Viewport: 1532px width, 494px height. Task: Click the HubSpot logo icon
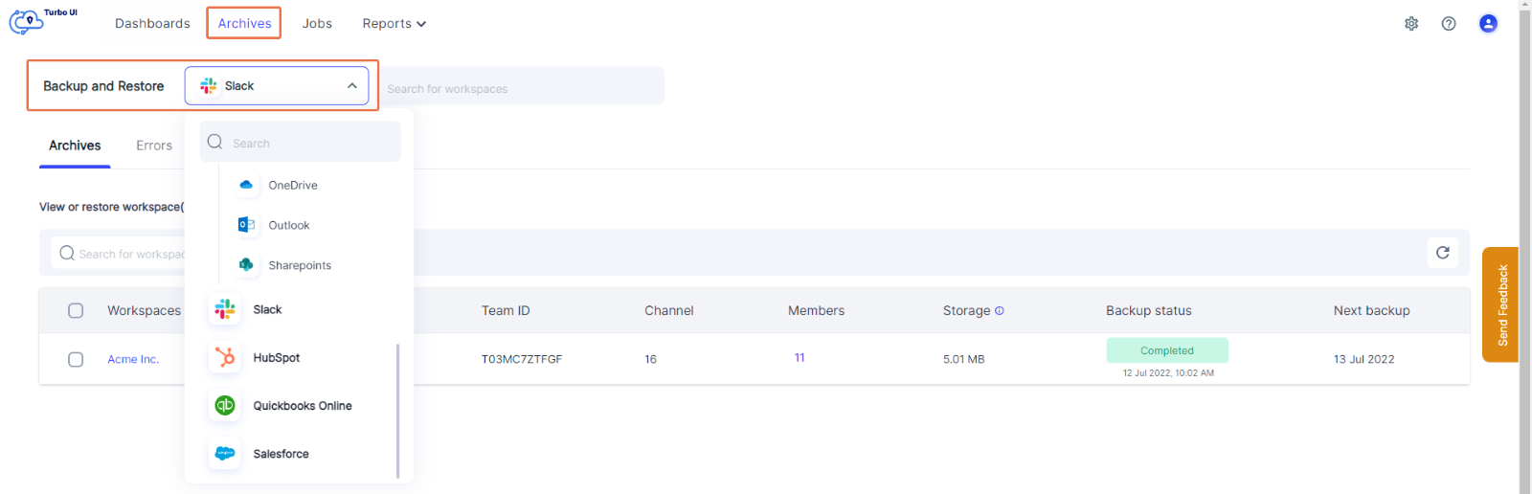pos(225,357)
